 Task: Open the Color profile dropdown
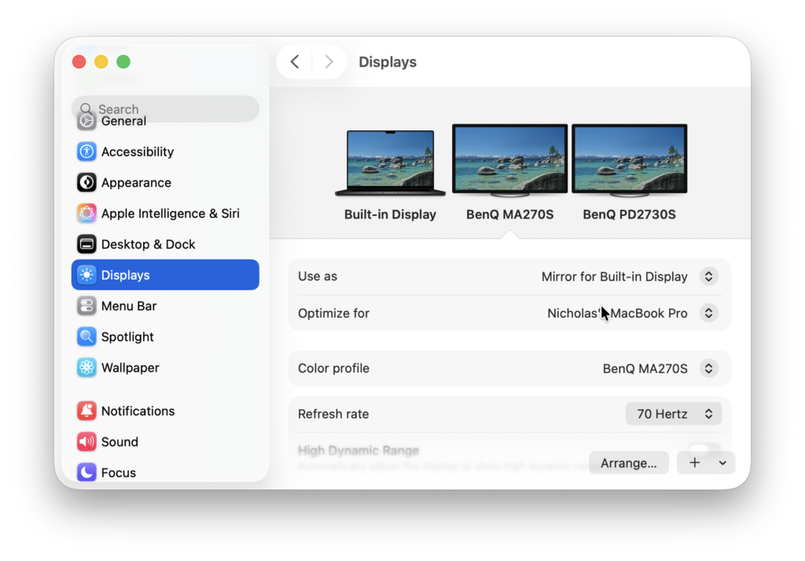pos(708,368)
